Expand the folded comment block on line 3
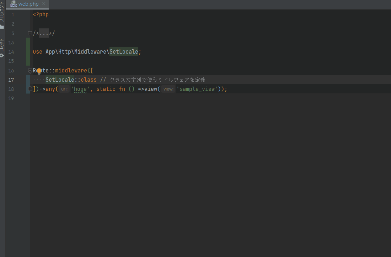The width and height of the screenshot is (391, 257). click(30, 33)
